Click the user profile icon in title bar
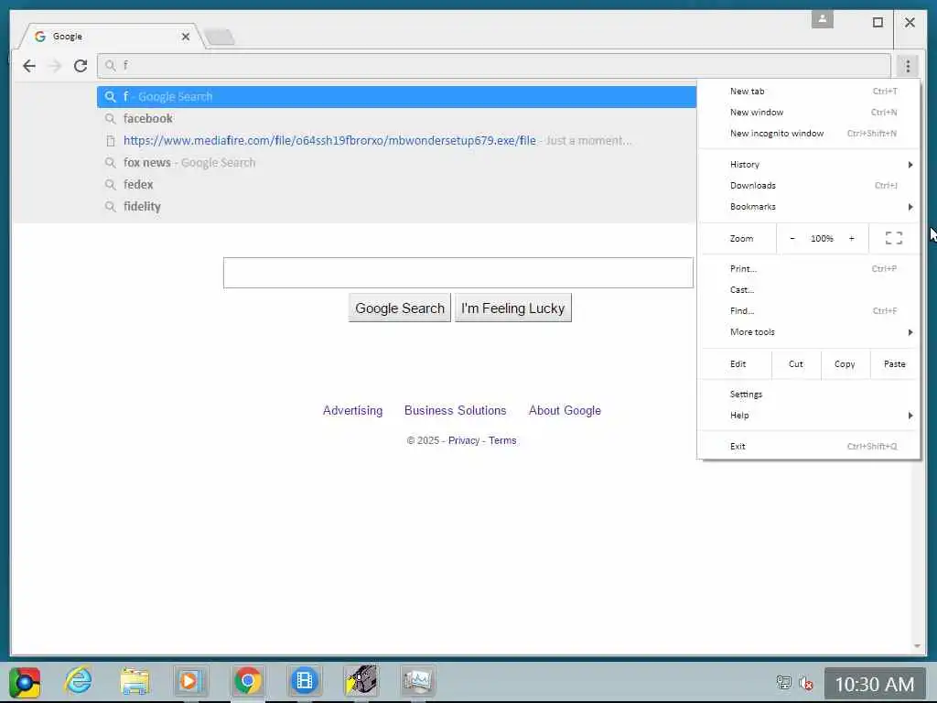 [x=823, y=19]
